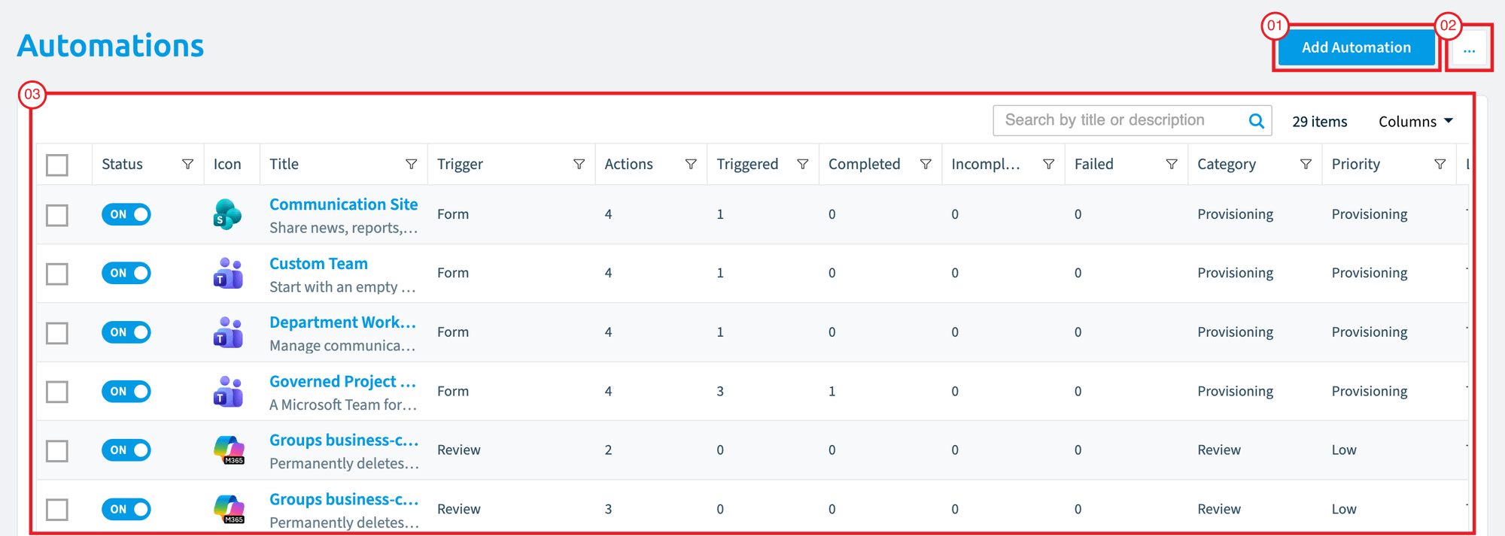Click the Teams icon for Department Work
Screen dimensions: 1505x536
228,332
